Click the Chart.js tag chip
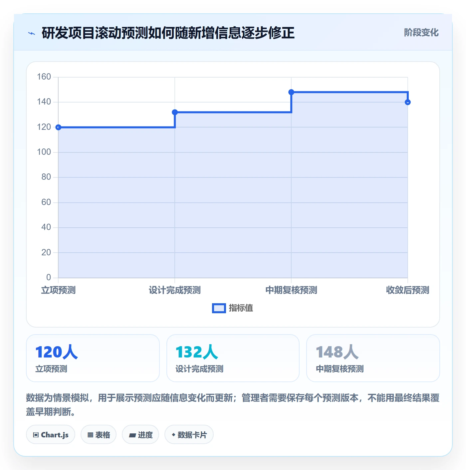 (x=51, y=434)
